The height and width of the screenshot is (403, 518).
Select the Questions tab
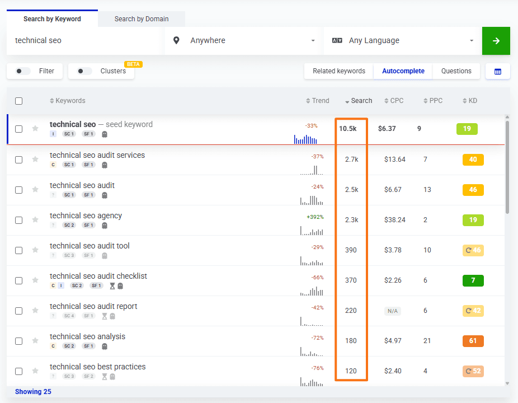tap(456, 71)
